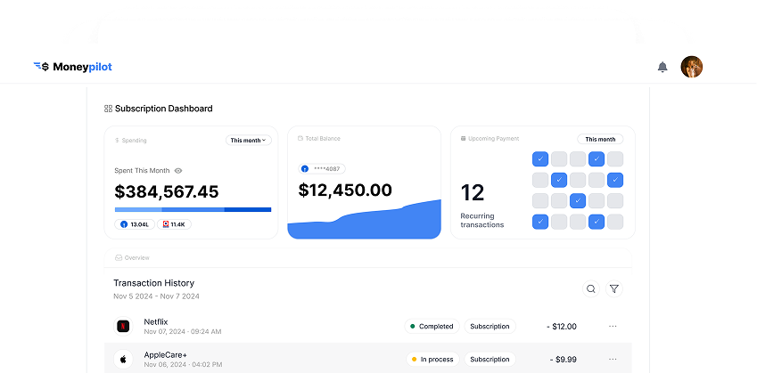The image size is (757, 373).
Task: Click the Netflix logo icon
Action: click(x=123, y=326)
